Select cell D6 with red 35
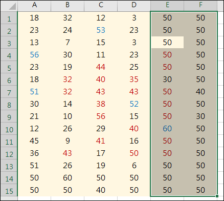Viewport: 224px width, 201px height. (134, 79)
